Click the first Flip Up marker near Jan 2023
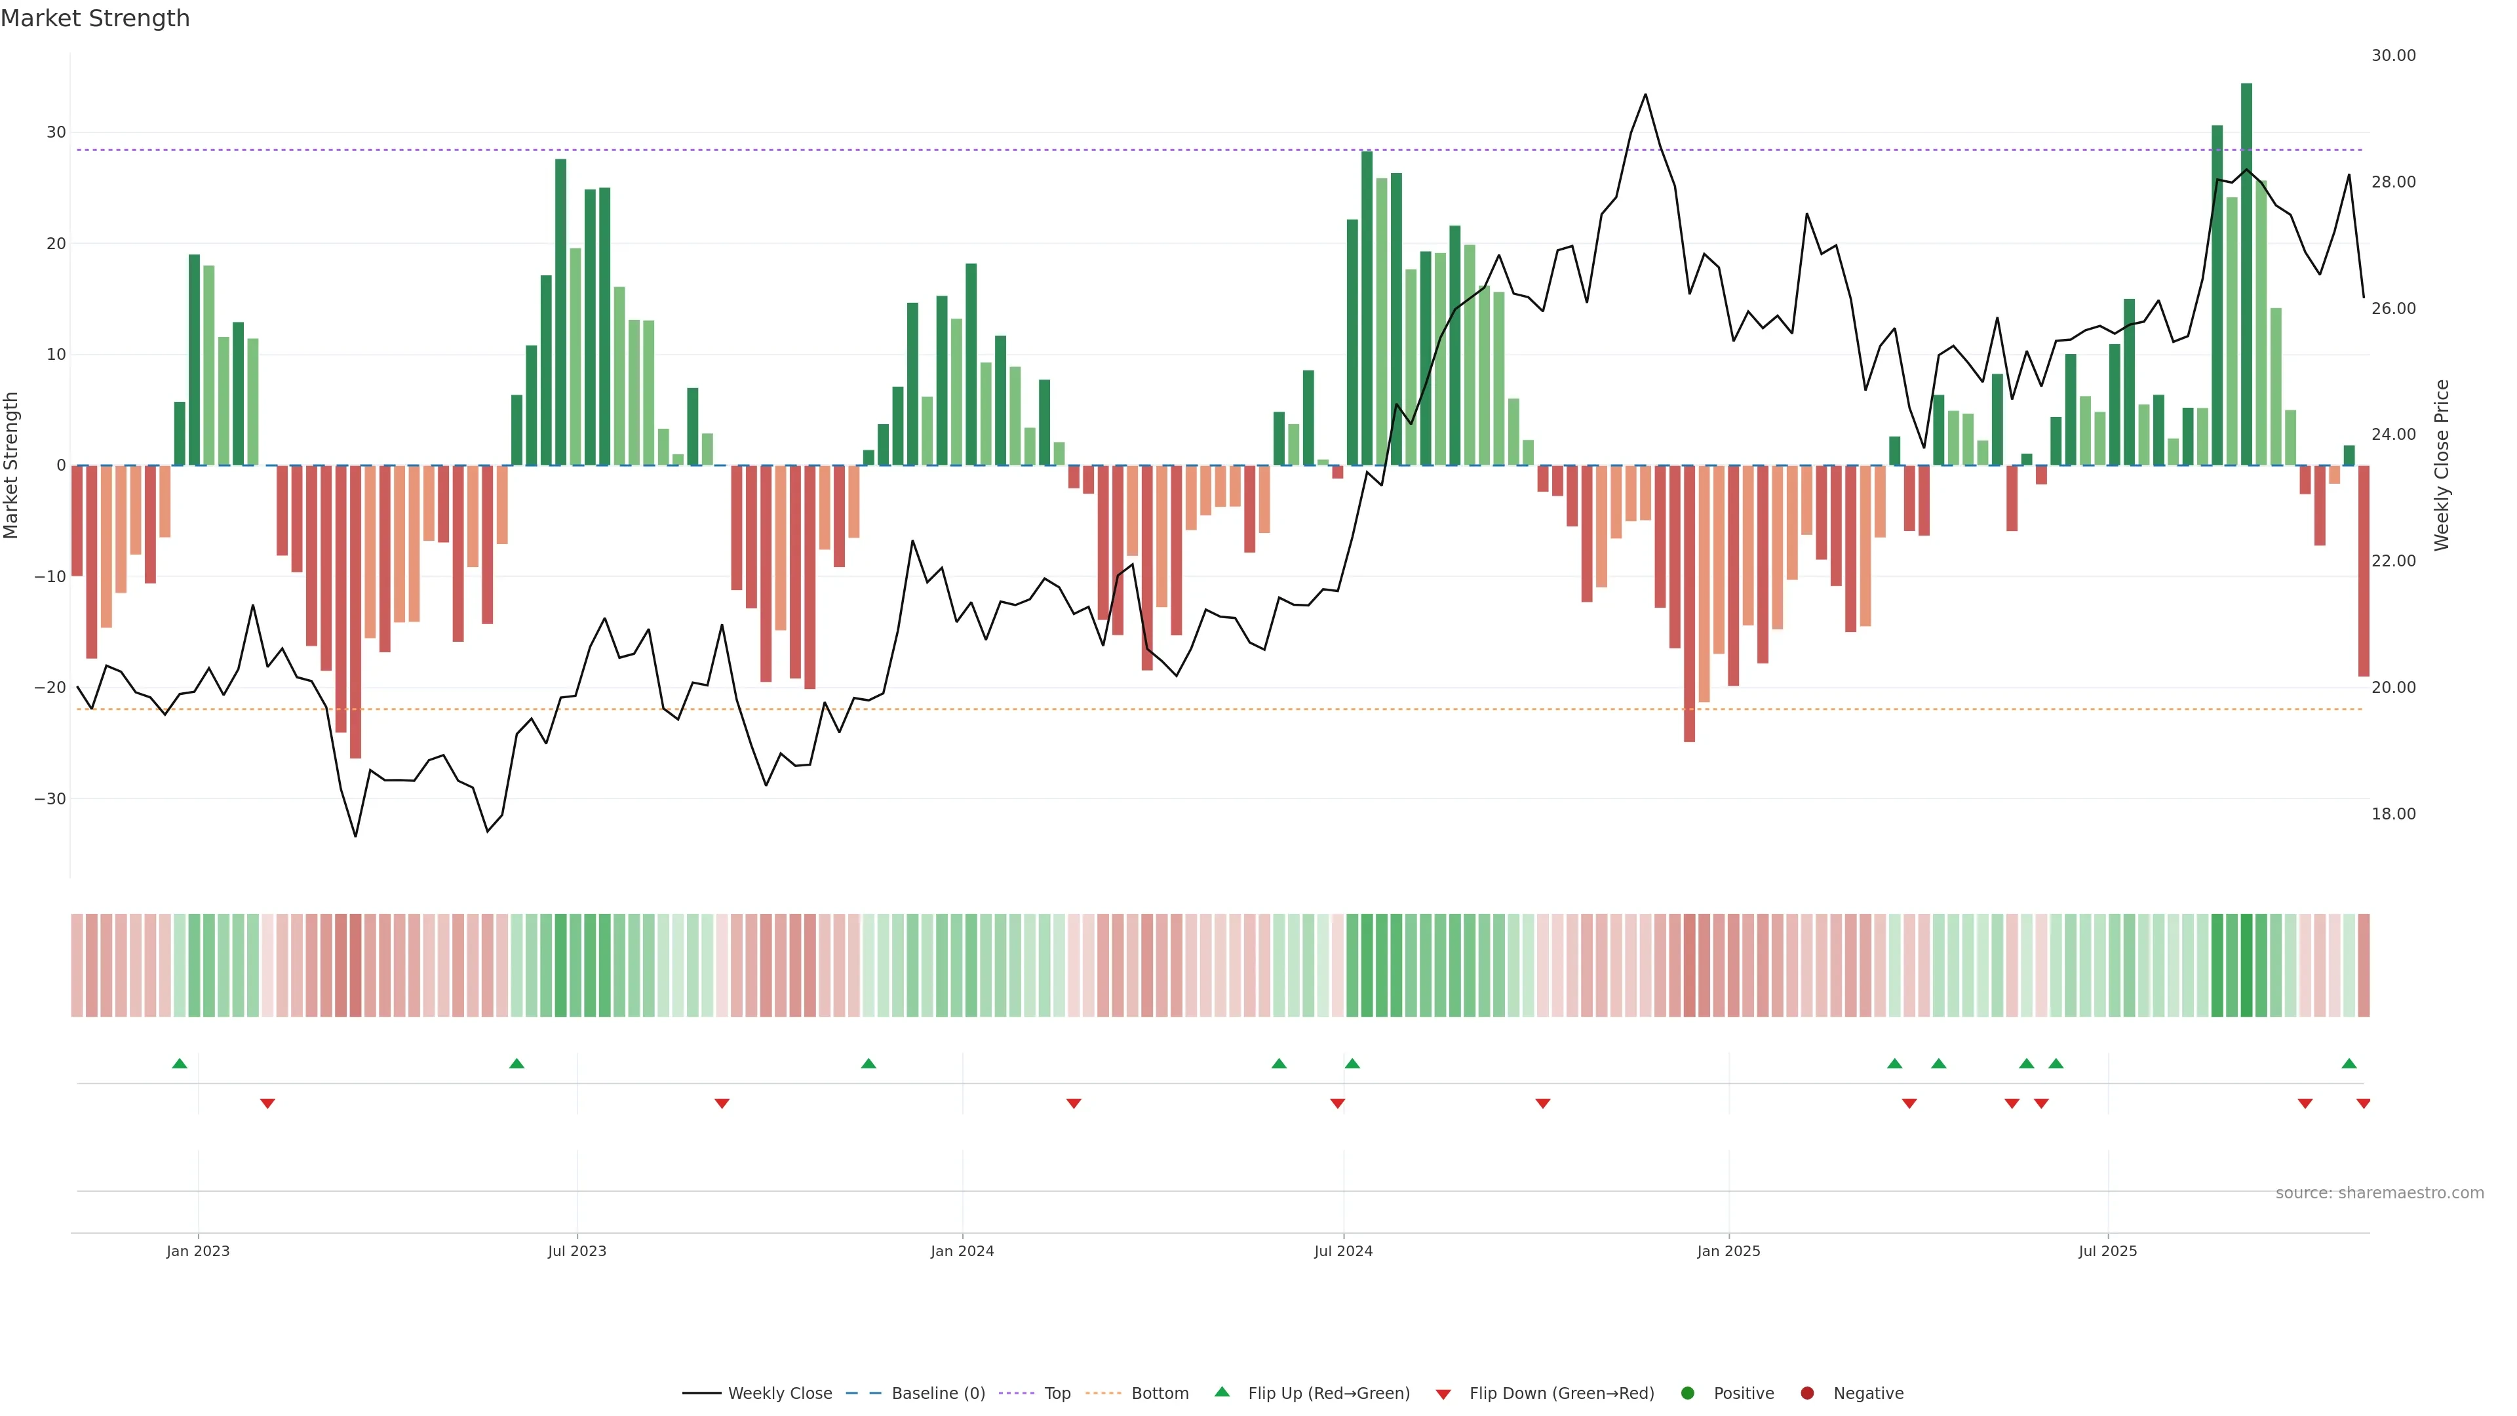 click(180, 1063)
